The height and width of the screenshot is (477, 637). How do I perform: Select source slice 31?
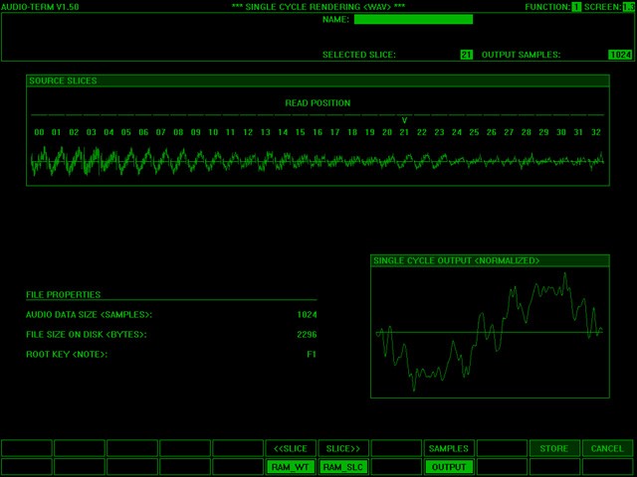point(578,132)
